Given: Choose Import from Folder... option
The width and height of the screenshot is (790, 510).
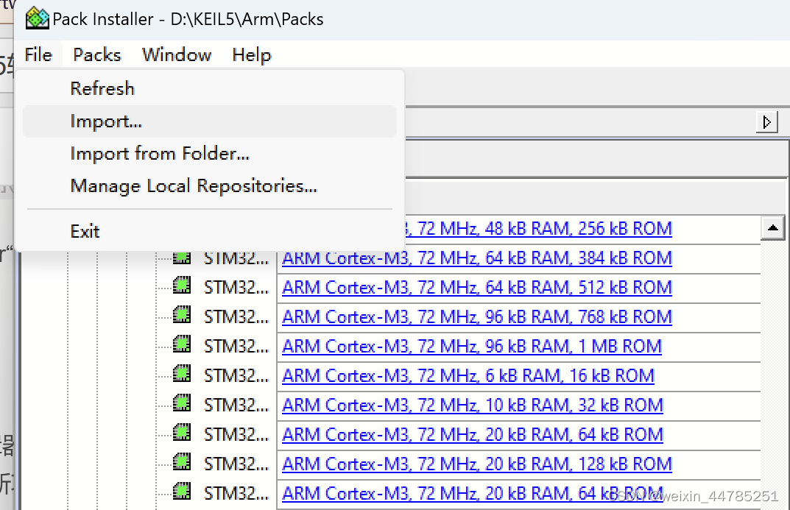Looking at the screenshot, I should tap(210, 154).
